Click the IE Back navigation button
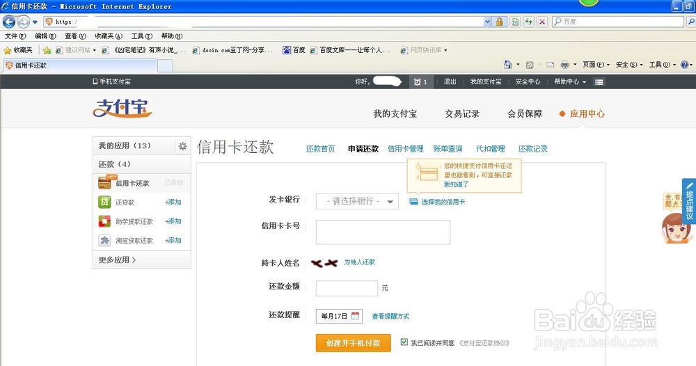The image size is (696, 366). tap(9, 22)
